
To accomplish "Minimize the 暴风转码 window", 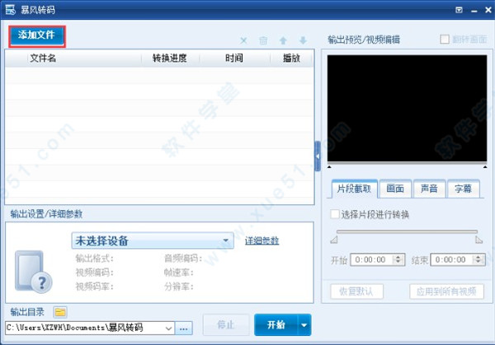I will point(474,11).
